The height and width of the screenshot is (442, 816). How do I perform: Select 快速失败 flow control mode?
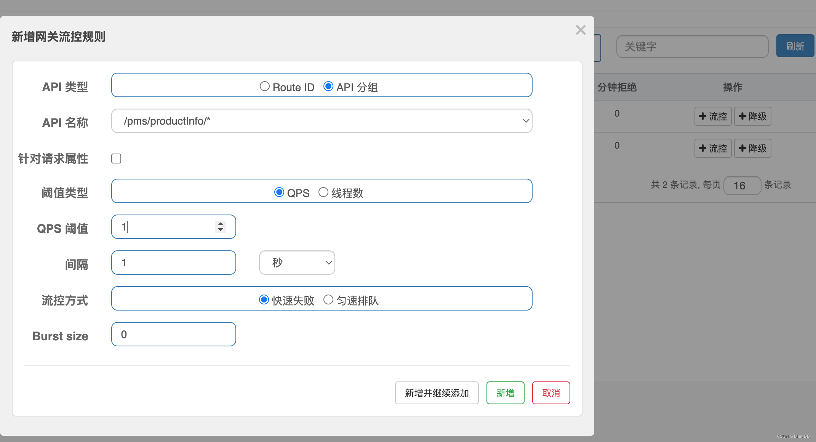(x=264, y=299)
